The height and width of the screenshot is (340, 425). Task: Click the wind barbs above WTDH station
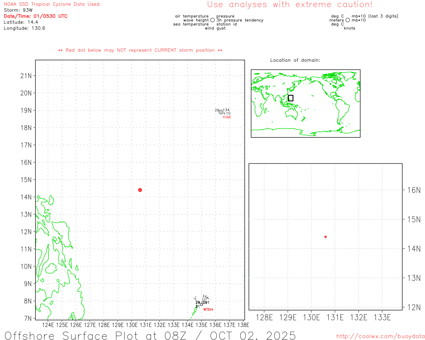pyautogui.click(x=205, y=298)
